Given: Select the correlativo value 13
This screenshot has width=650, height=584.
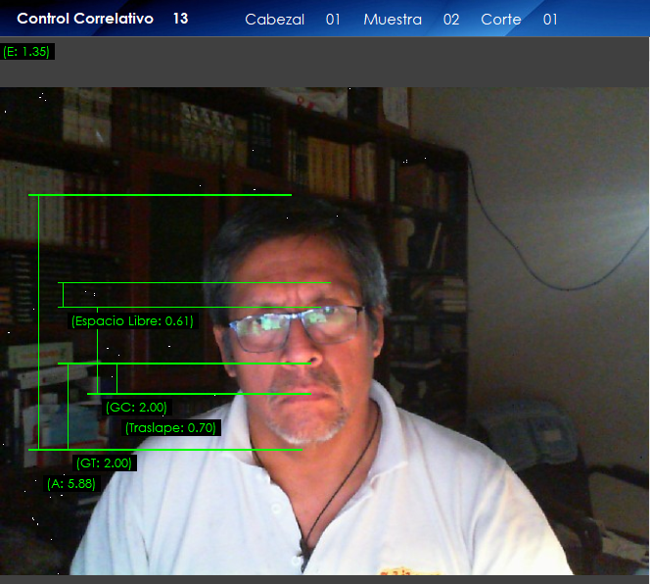Looking at the screenshot, I should click(x=180, y=19).
